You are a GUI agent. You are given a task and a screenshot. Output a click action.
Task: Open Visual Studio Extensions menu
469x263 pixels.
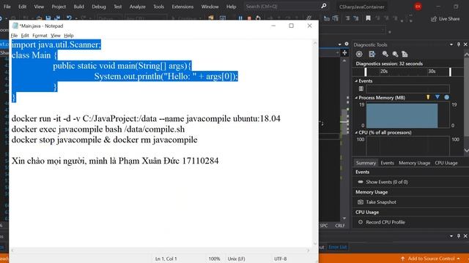tap(182, 7)
